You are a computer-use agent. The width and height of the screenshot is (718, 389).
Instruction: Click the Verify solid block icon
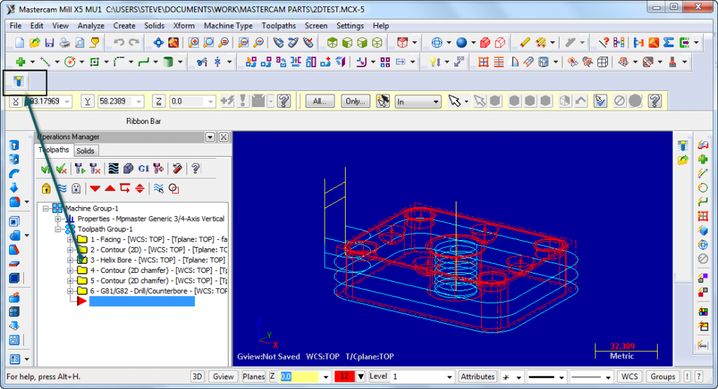coord(128,169)
